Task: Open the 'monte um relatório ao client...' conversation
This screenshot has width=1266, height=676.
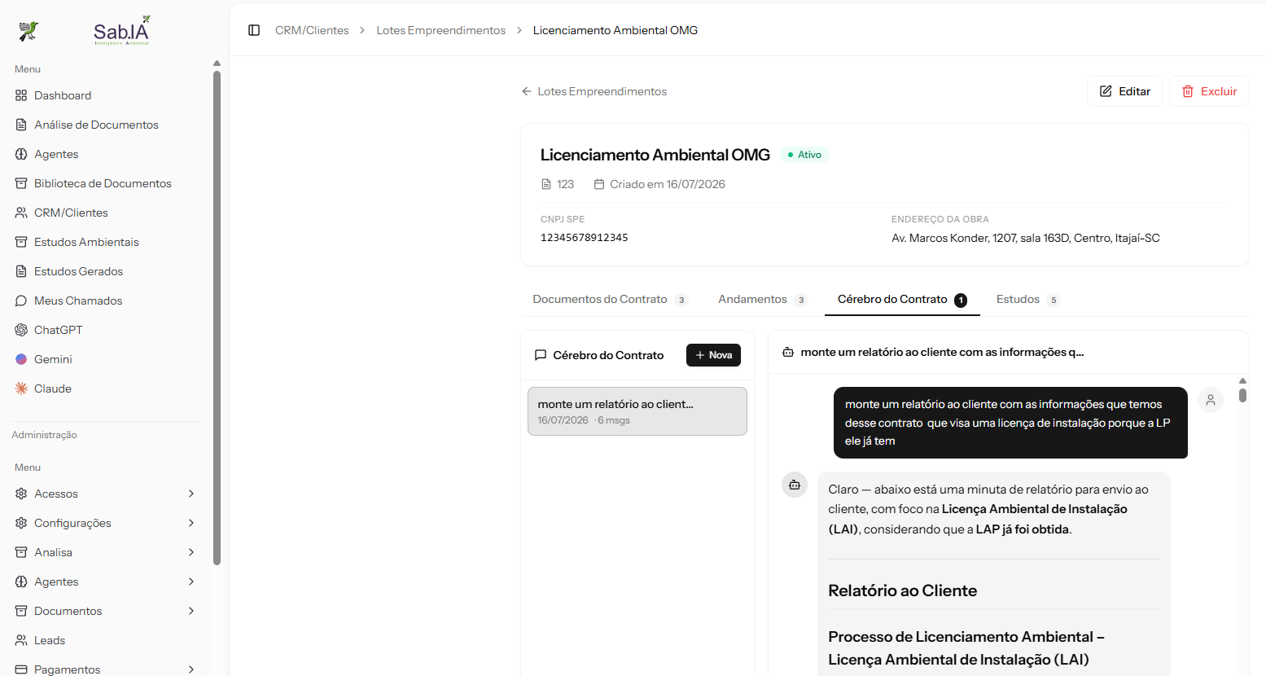Action: [637, 411]
